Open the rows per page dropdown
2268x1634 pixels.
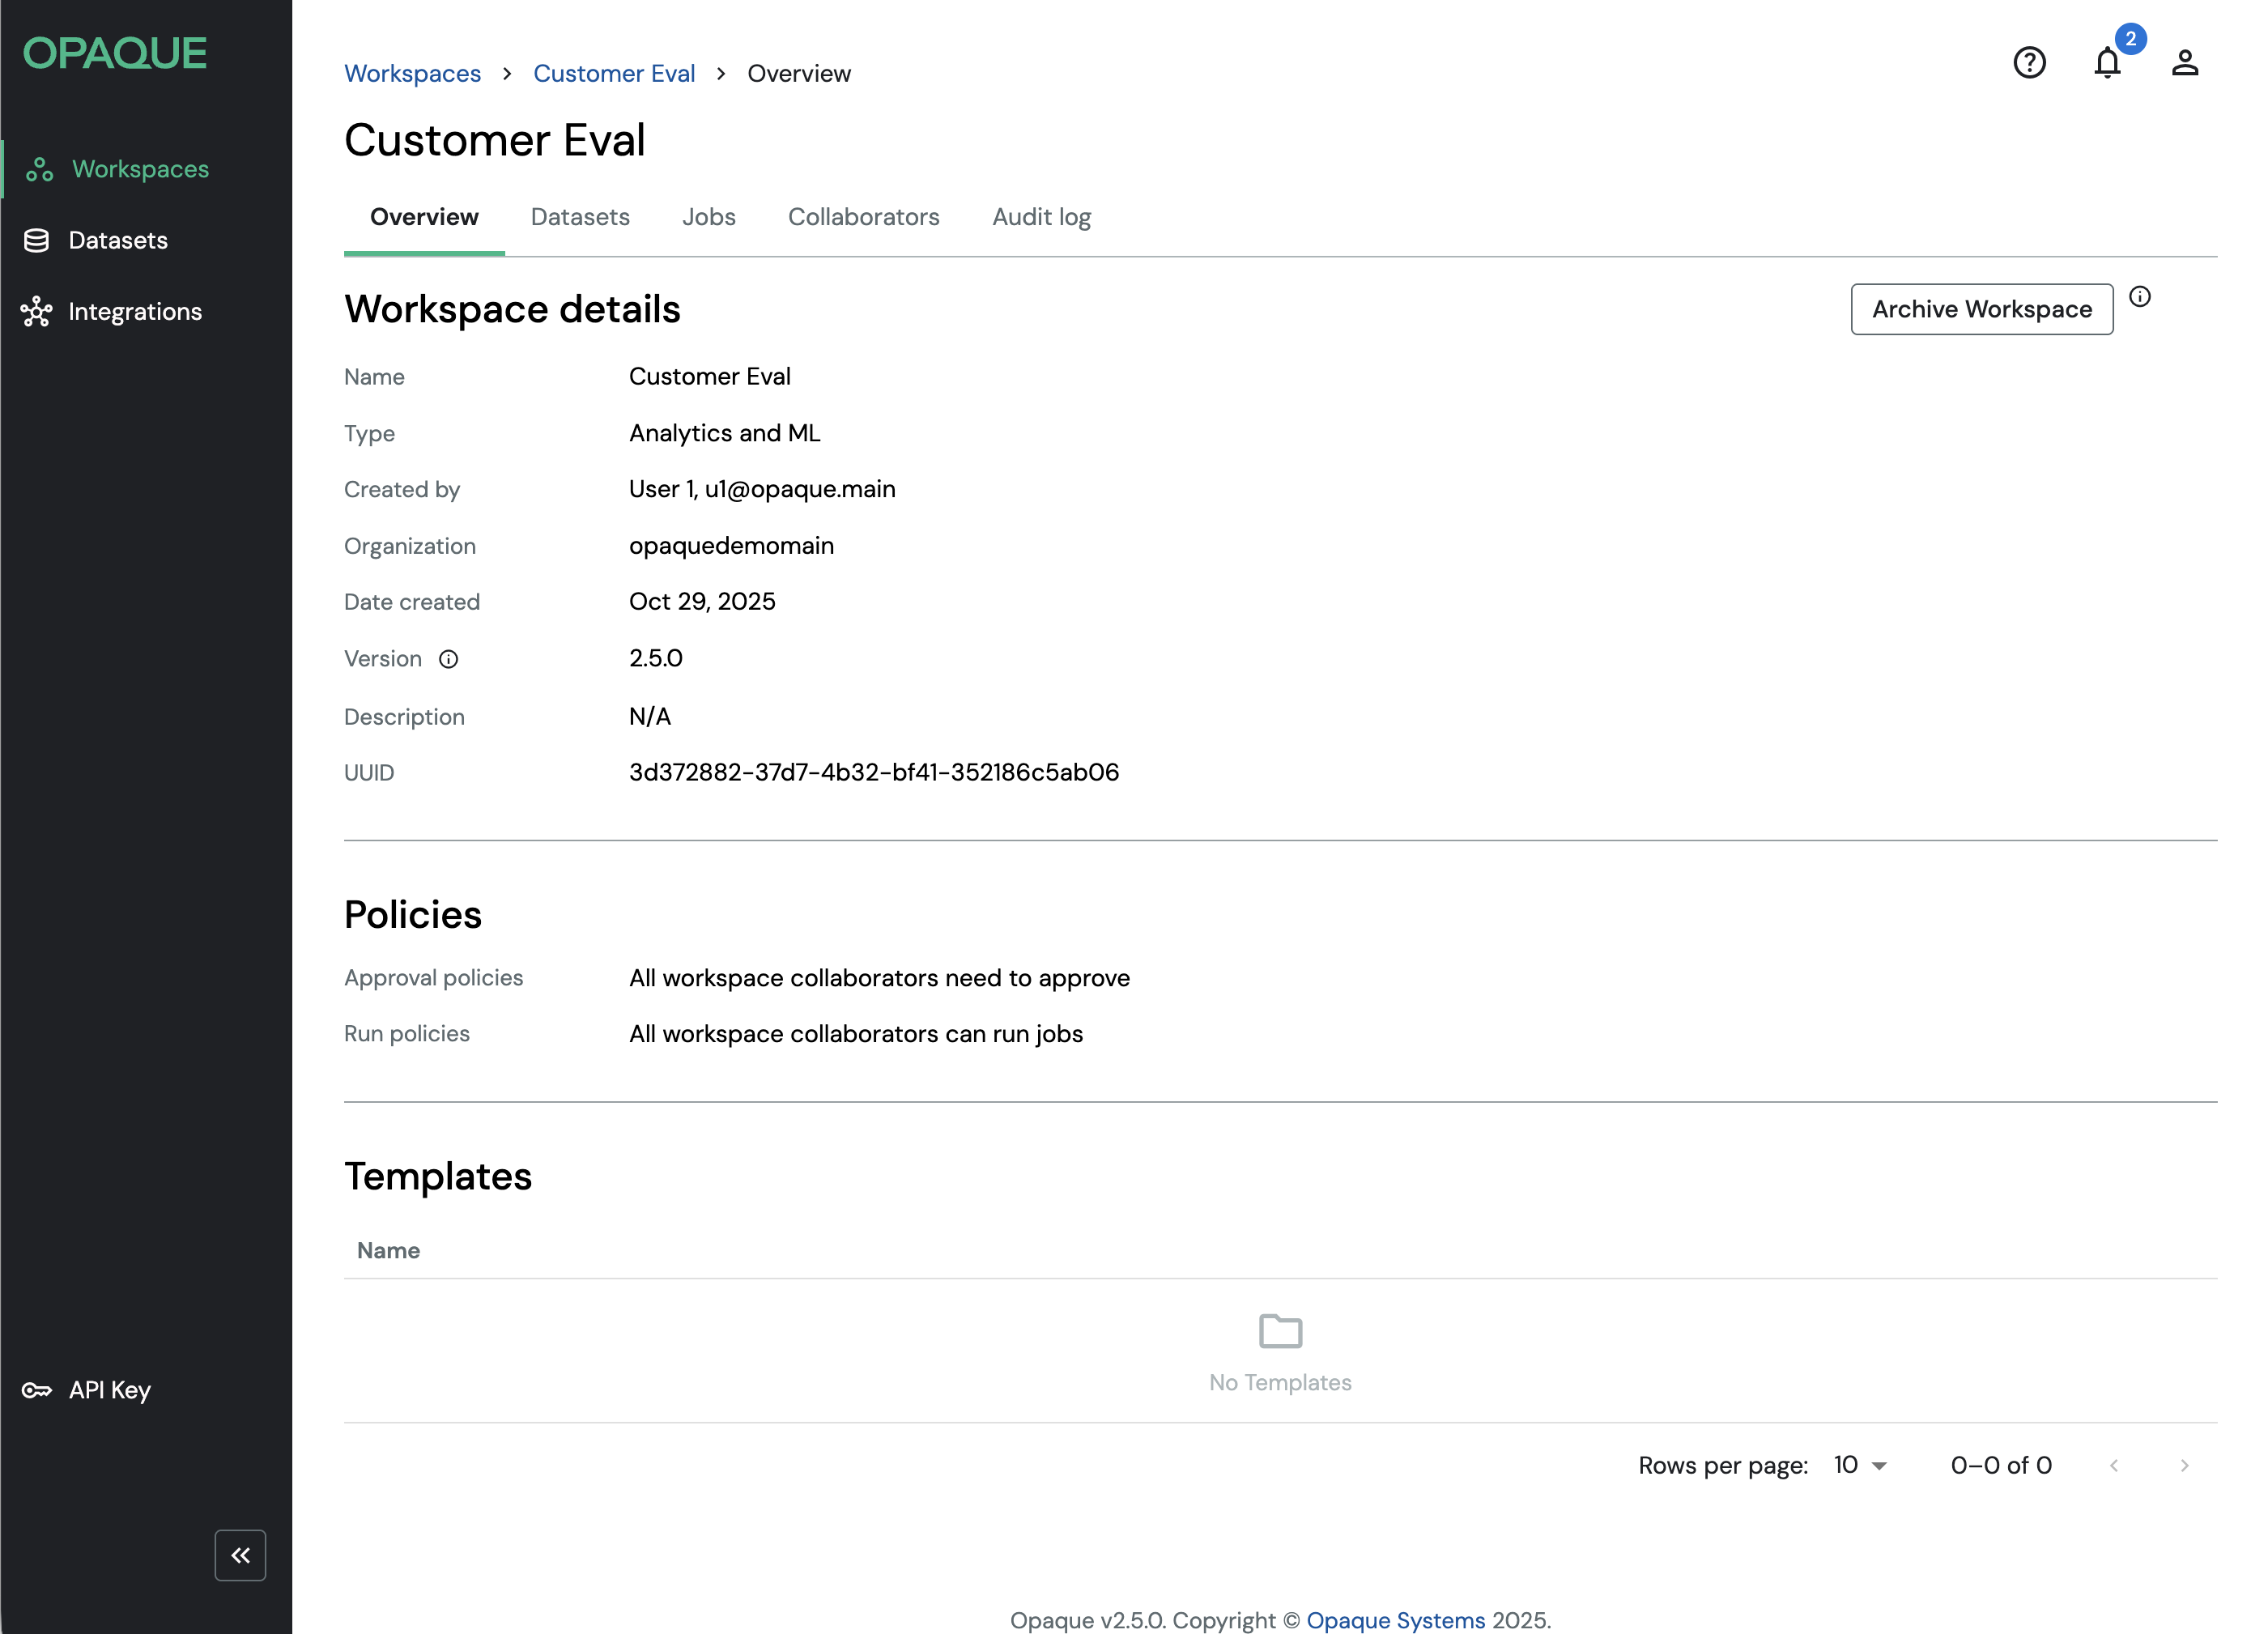tap(1861, 1465)
